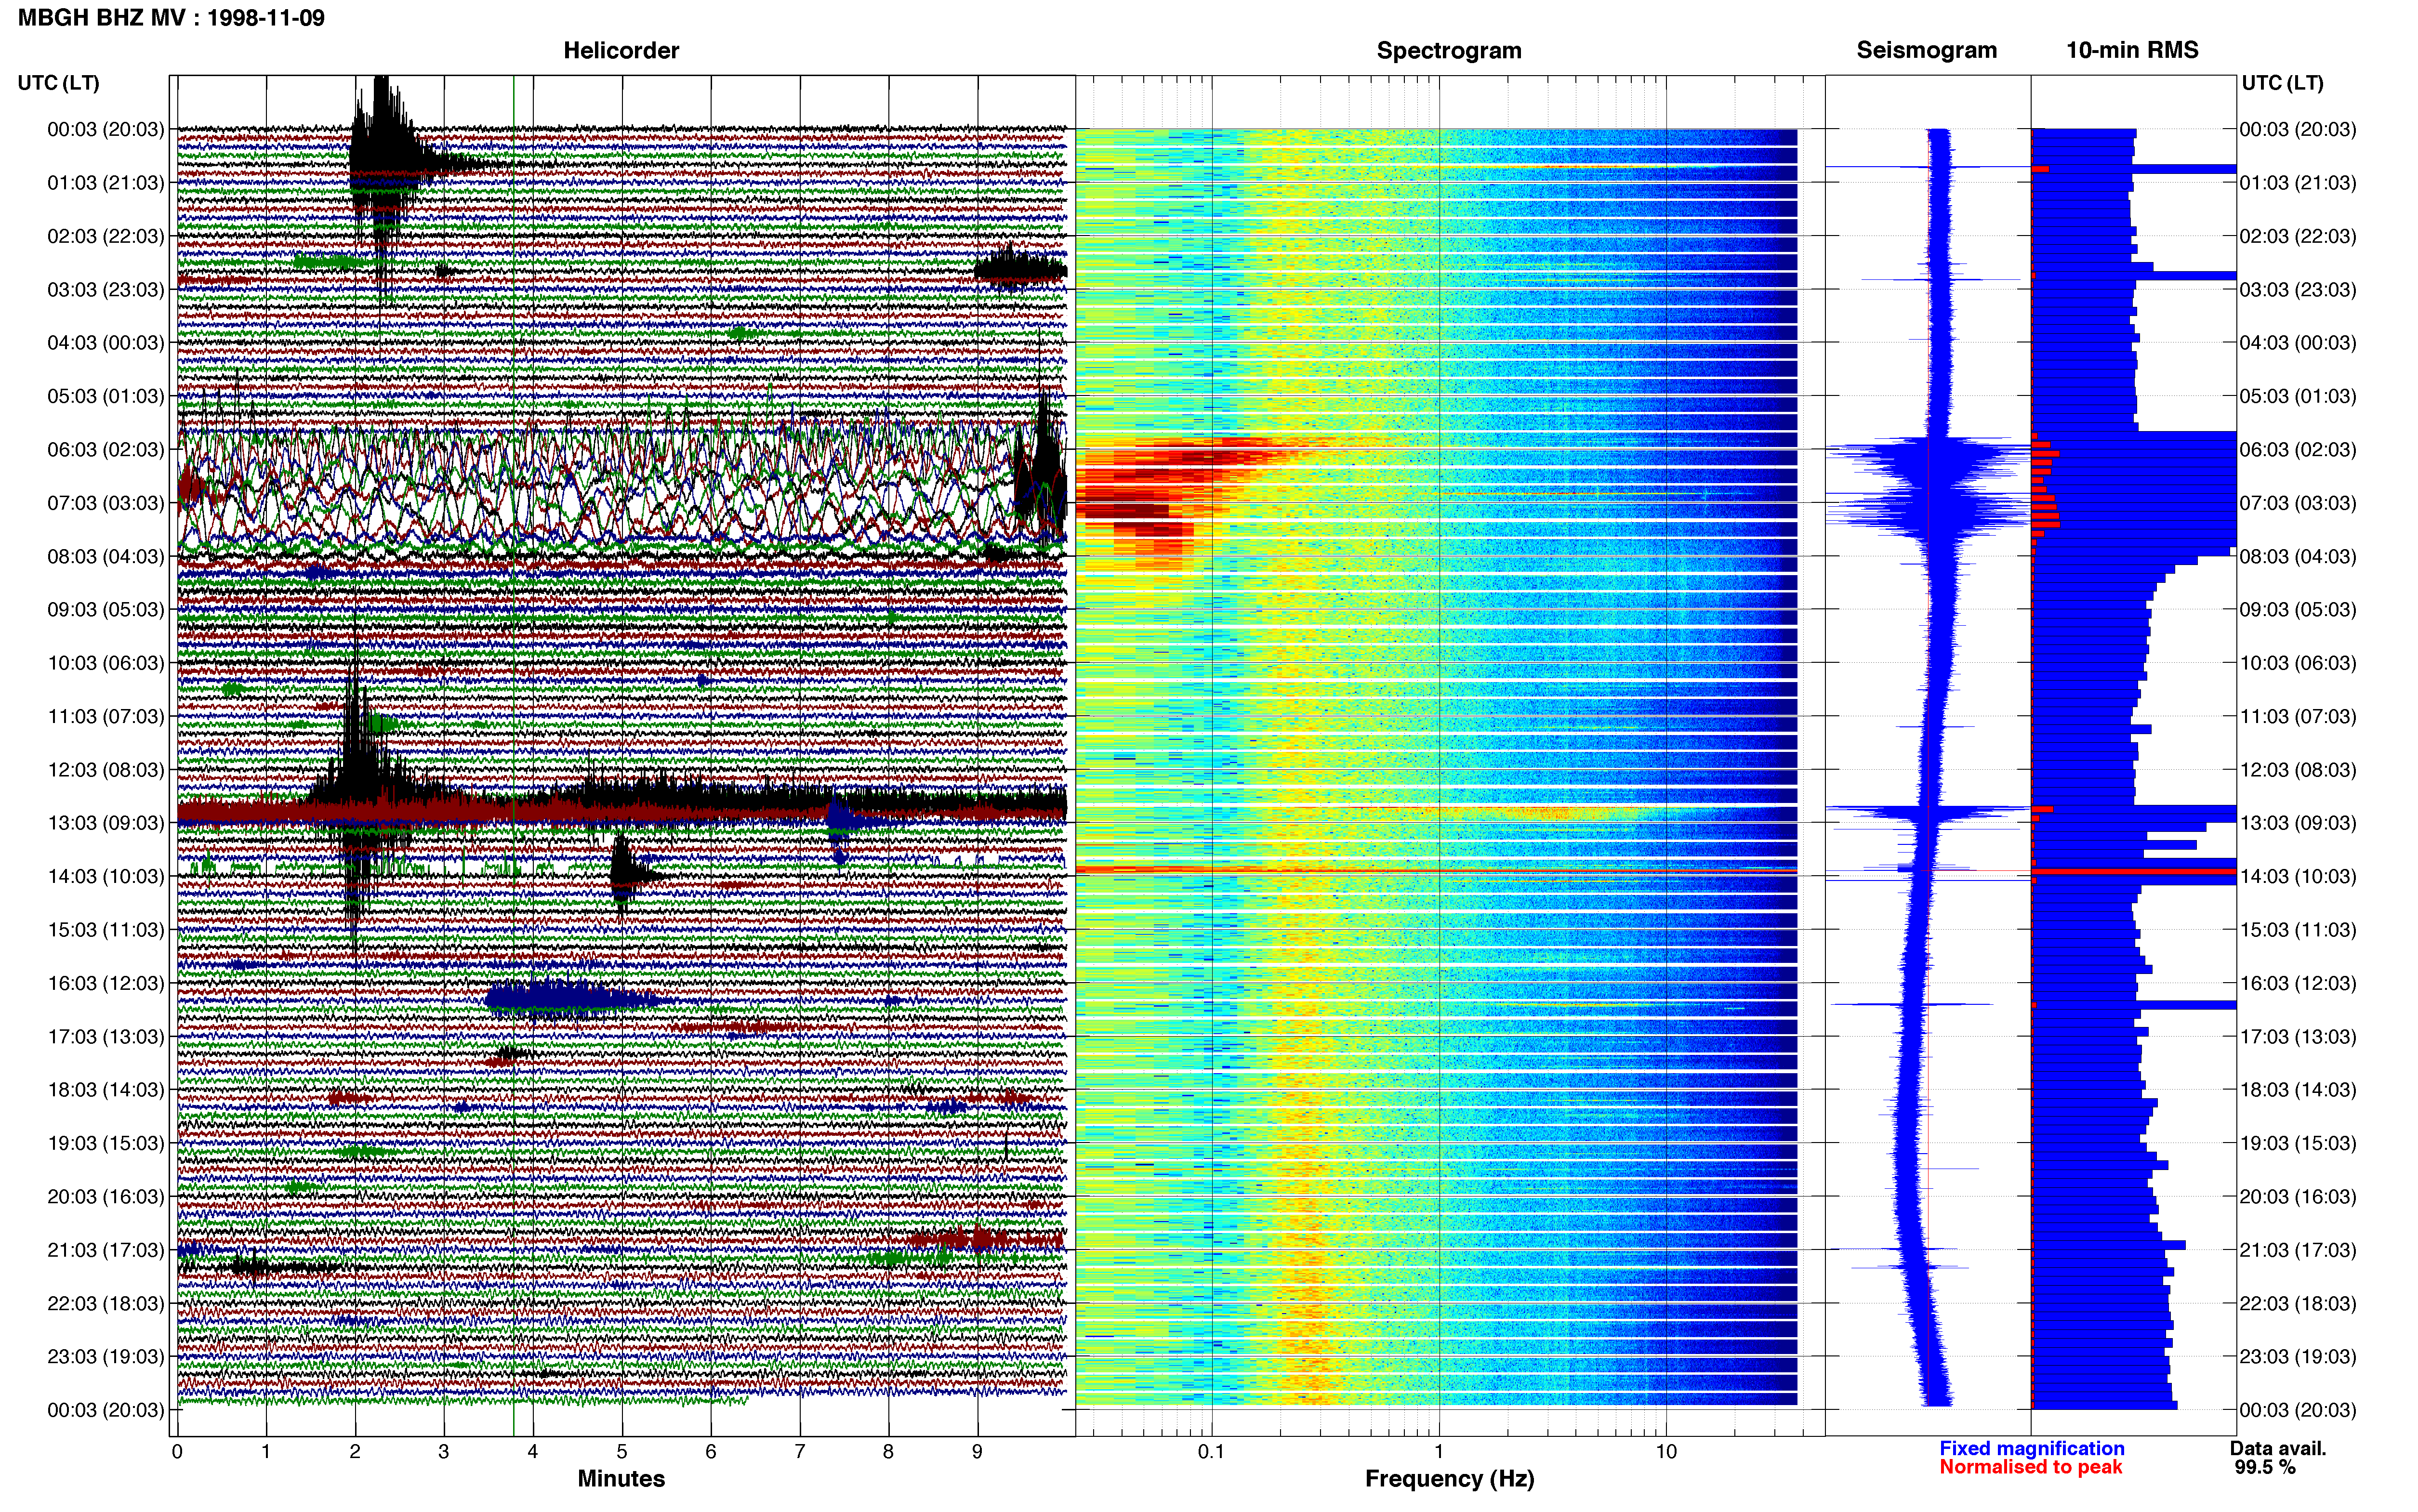This screenshot has width=2418, height=1512.
Task: Click the 'Fixed magnification' legend text
Action: (x=2031, y=1448)
